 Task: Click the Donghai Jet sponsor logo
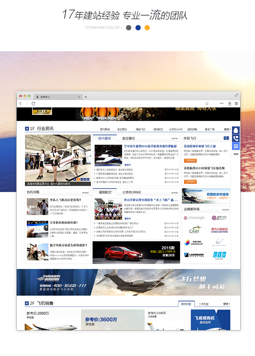pyautogui.click(x=194, y=243)
